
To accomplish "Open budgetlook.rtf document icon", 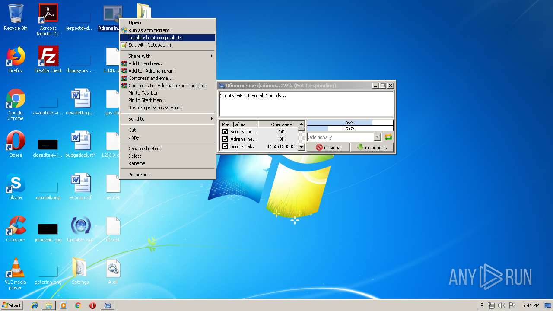I will click(x=80, y=144).
